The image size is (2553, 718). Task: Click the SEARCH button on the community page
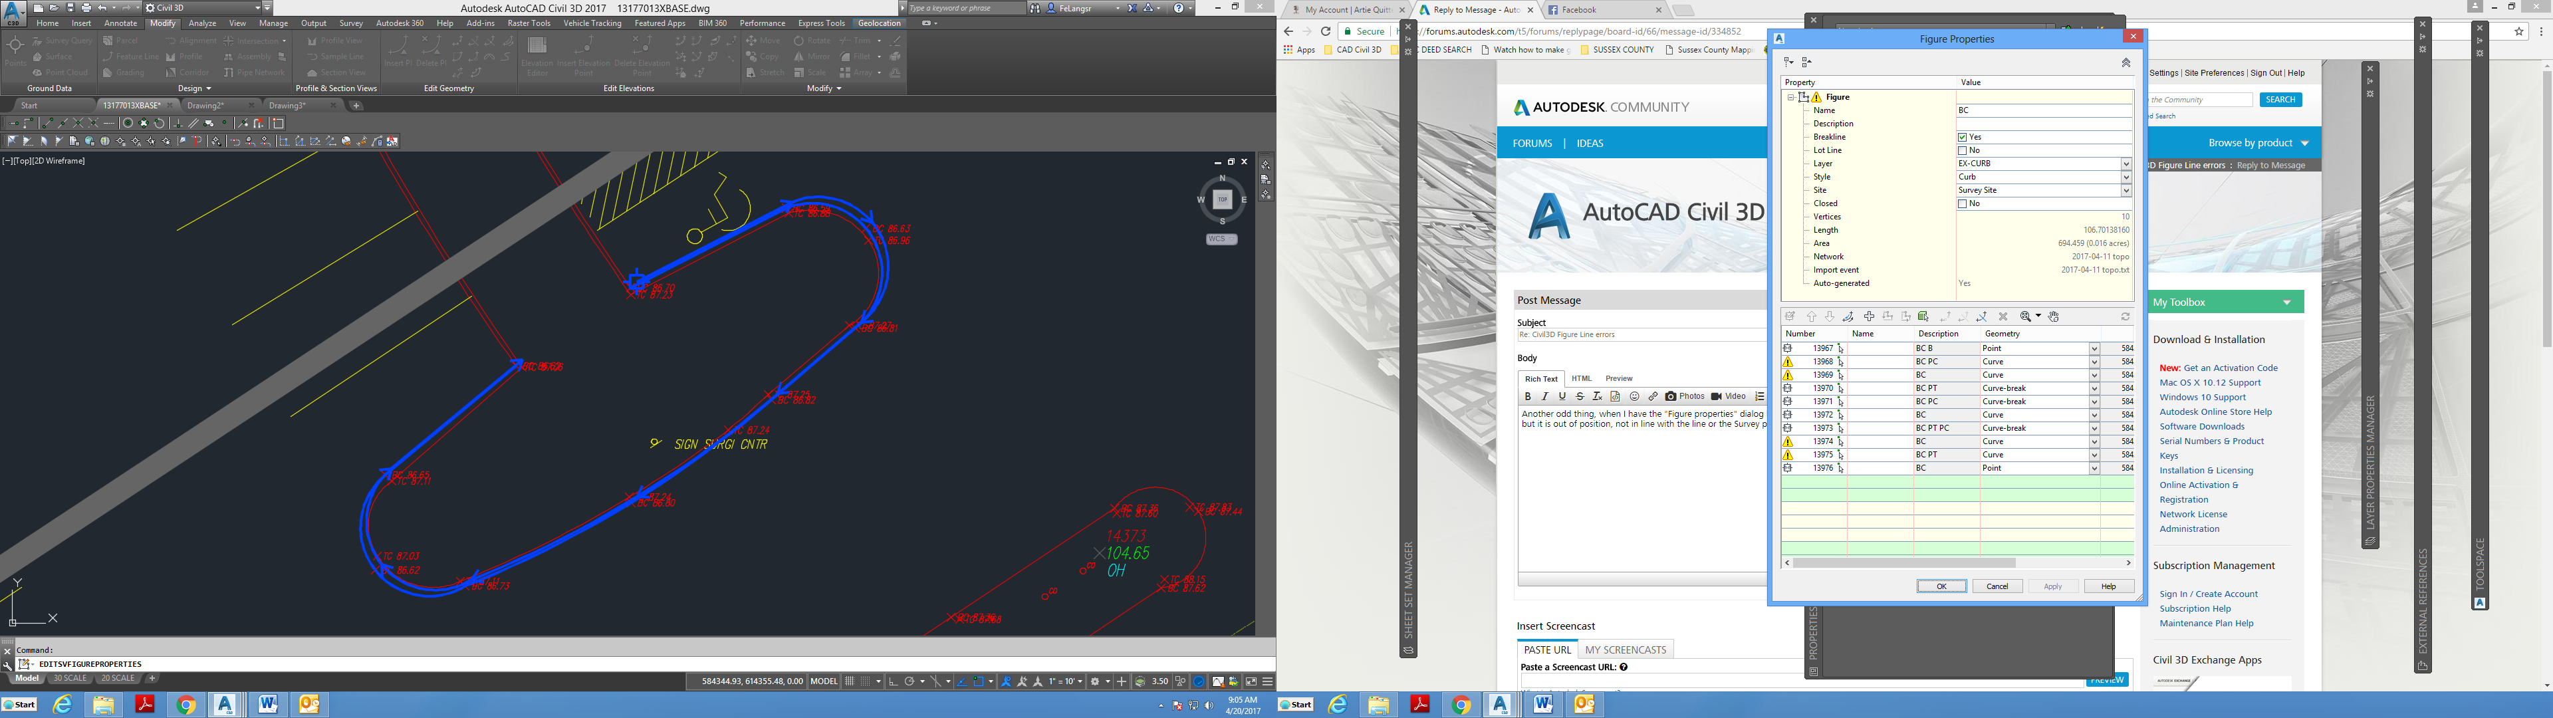[x=2280, y=98]
